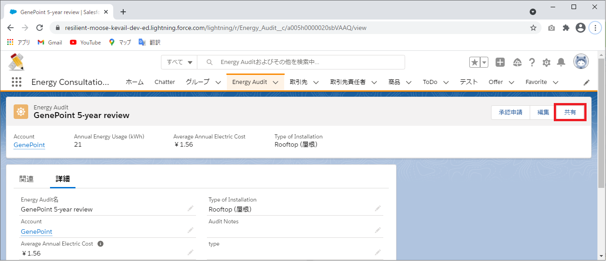The height and width of the screenshot is (261, 607).
Task: Open アプリ bookmarks shortcut
Action: pos(19,42)
